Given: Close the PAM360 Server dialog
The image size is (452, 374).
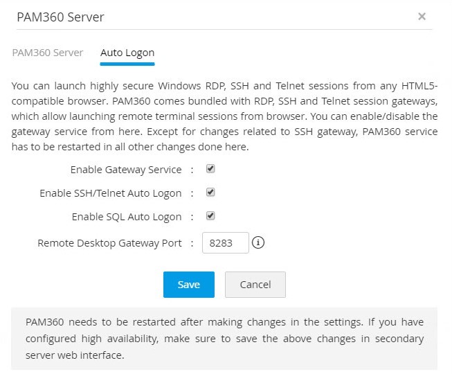Looking at the screenshot, I should (422, 17).
